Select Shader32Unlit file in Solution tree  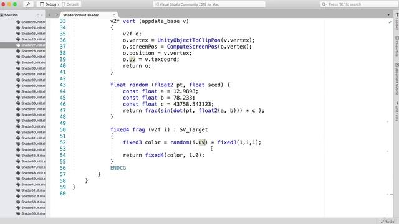(31, 80)
